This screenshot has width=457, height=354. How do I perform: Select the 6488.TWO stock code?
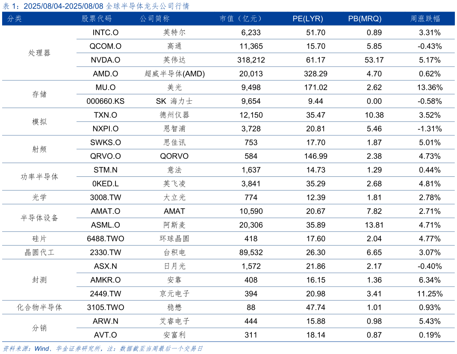(x=106, y=239)
